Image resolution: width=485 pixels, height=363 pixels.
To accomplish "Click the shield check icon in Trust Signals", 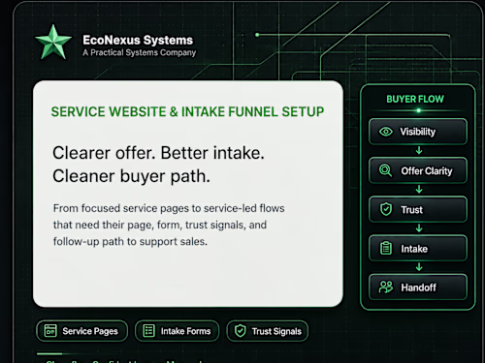I will click(x=241, y=331).
